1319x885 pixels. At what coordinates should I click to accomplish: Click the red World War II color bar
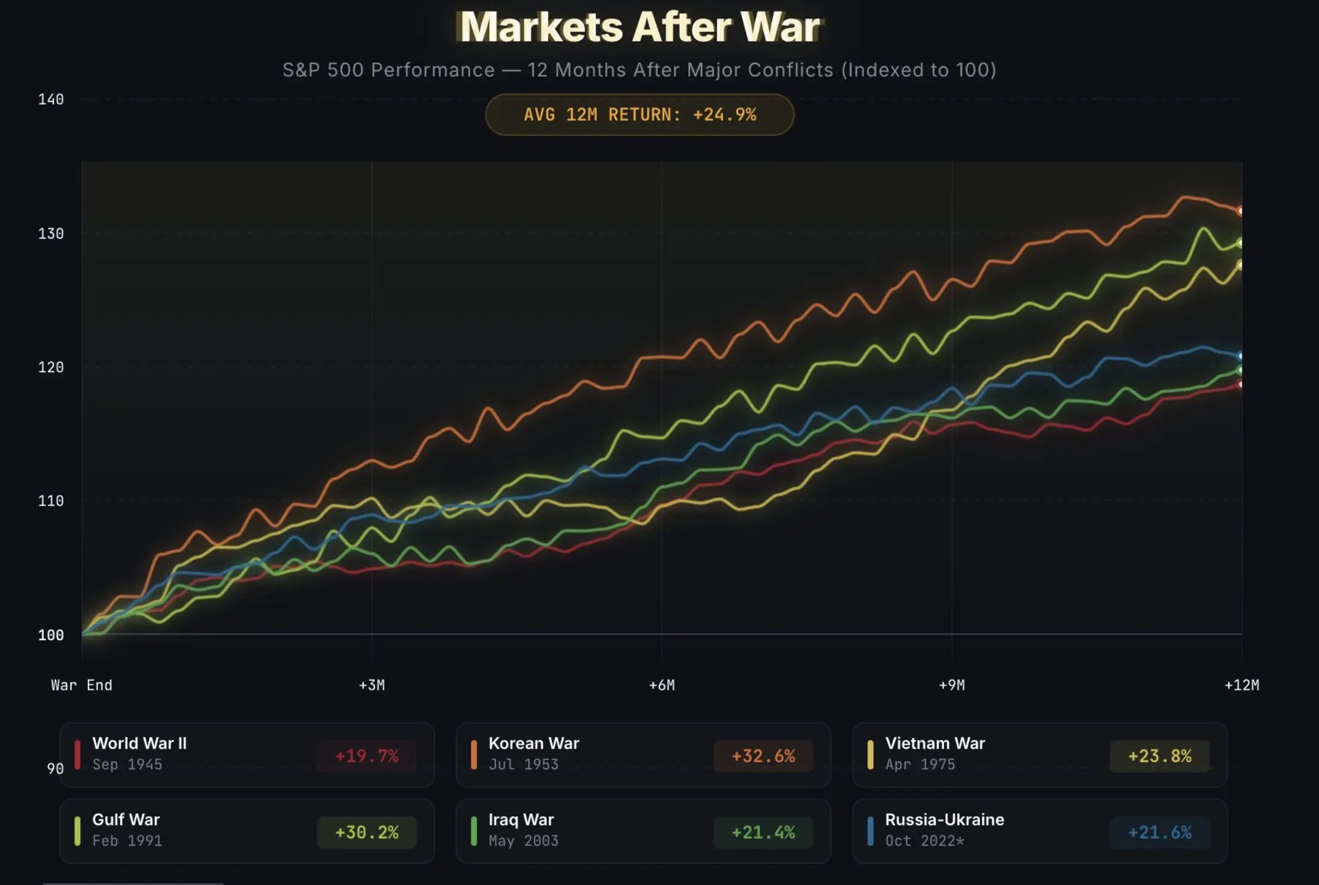[77, 755]
